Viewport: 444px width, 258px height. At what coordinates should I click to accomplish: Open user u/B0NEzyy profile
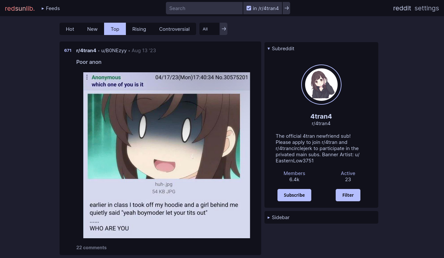pyautogui.click(x=114, y=51)
